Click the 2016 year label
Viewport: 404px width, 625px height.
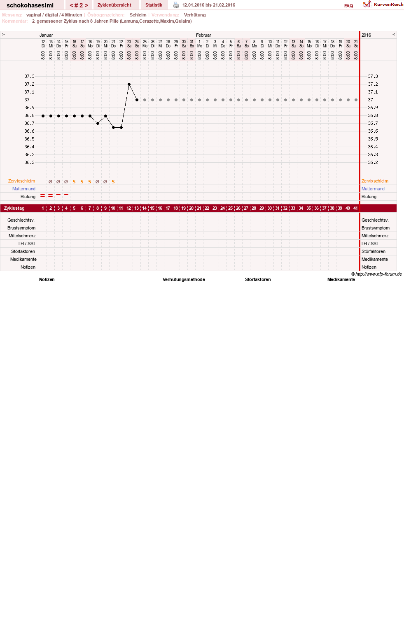click(366, 35)
